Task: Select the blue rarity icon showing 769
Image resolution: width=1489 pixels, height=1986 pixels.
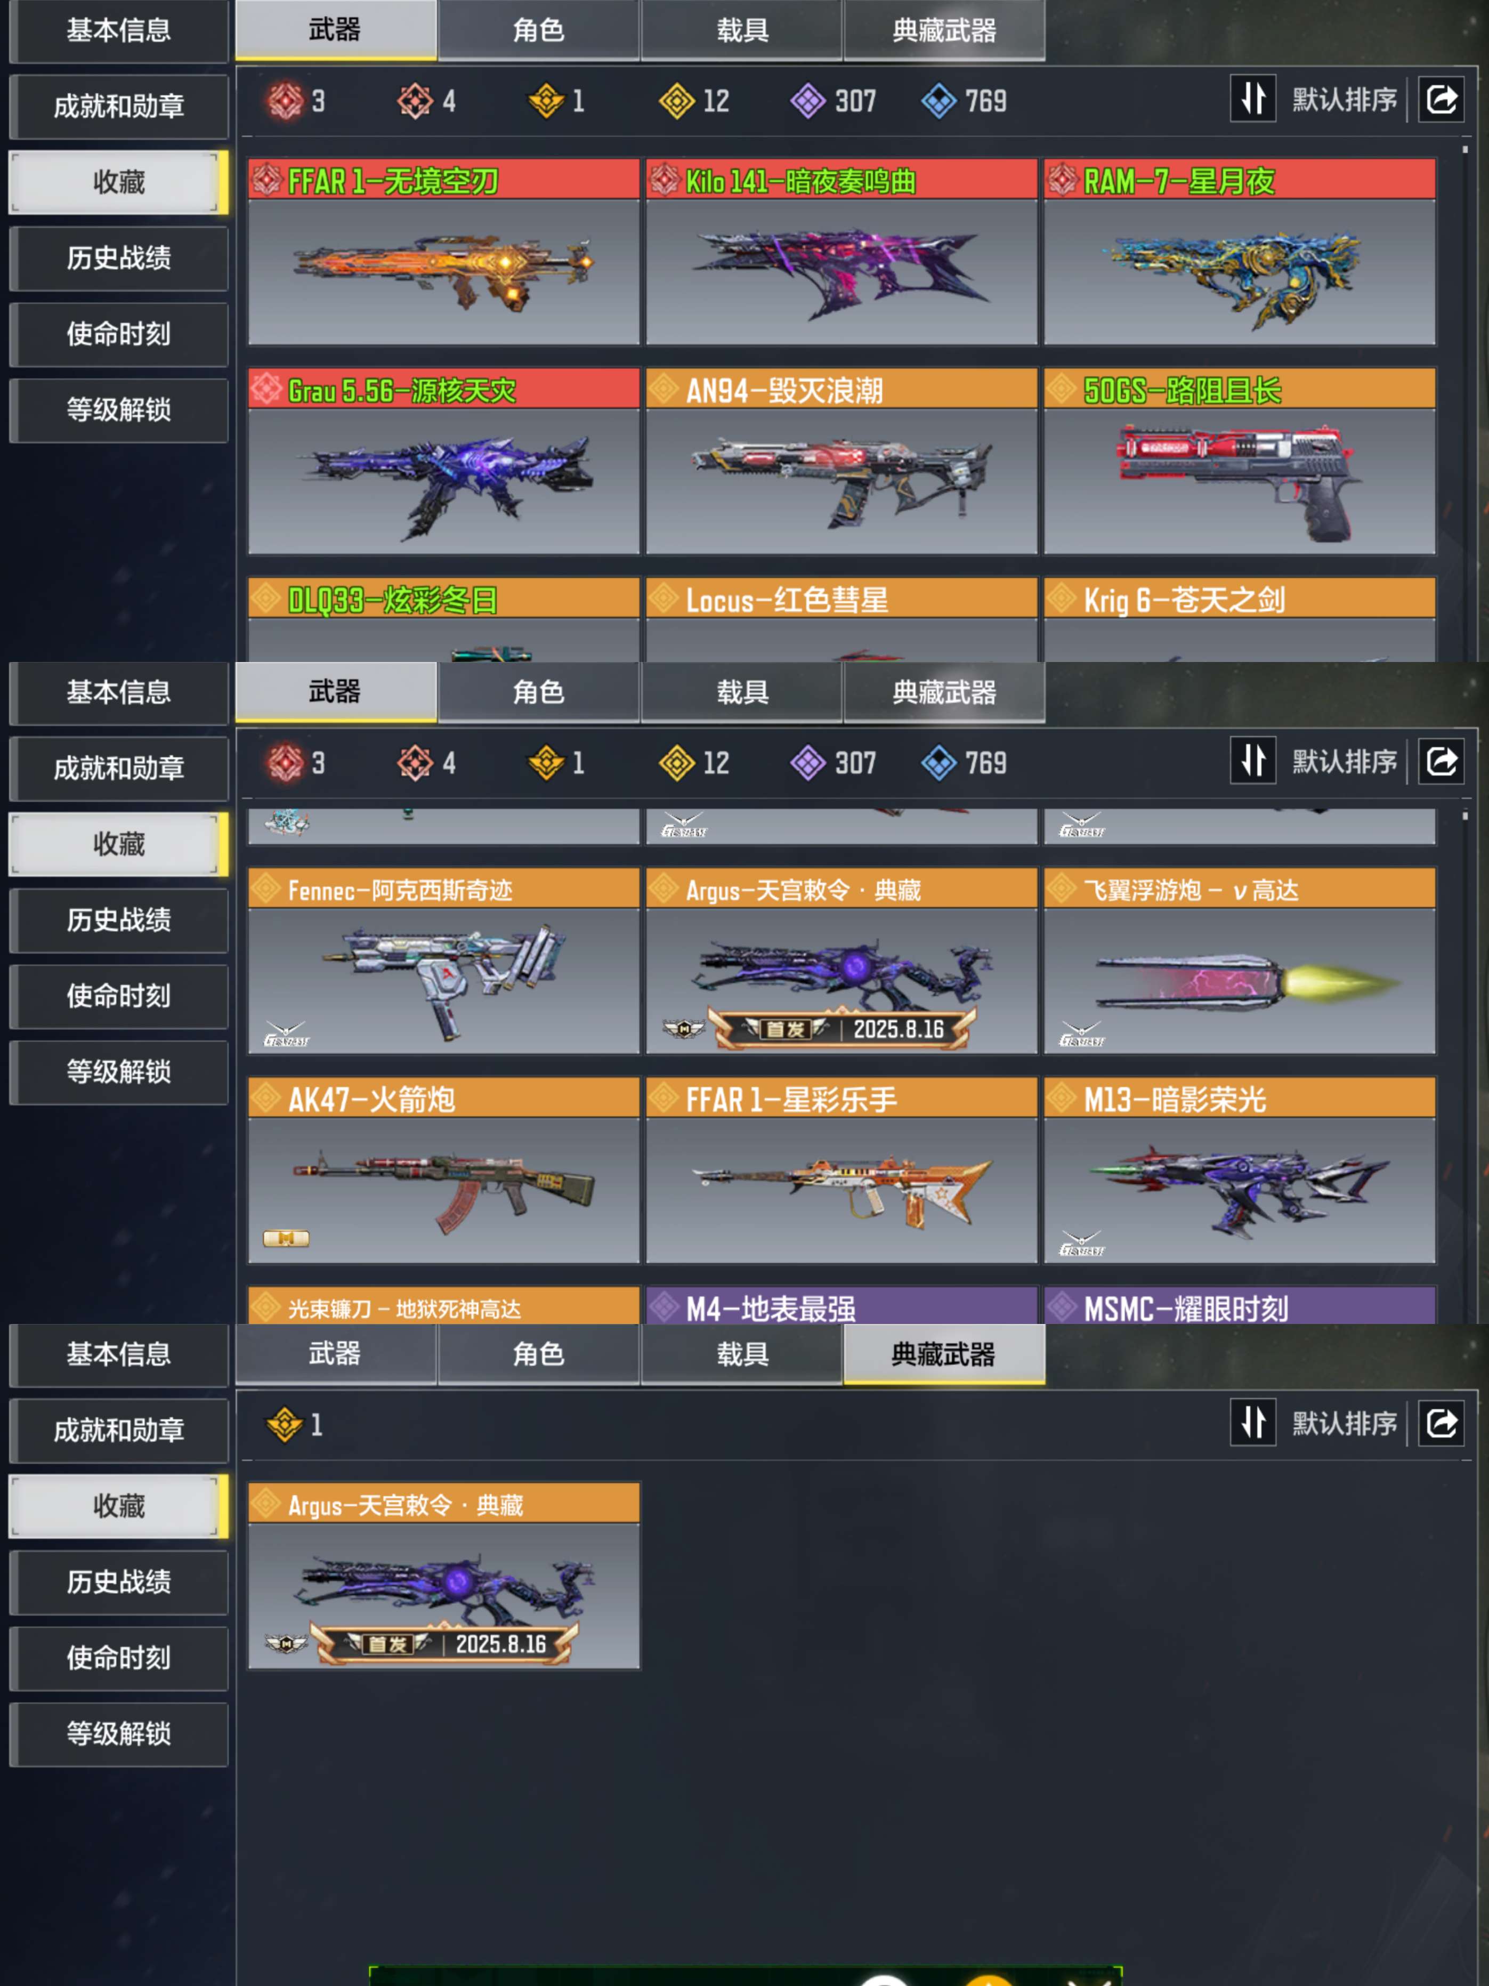Action: pyautogui.click(x=939, y=101)
